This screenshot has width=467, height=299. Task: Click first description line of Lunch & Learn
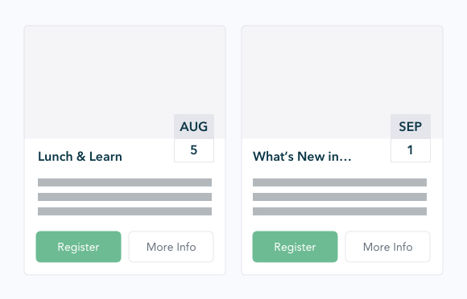pyautogui.click(x=125, y=182)
